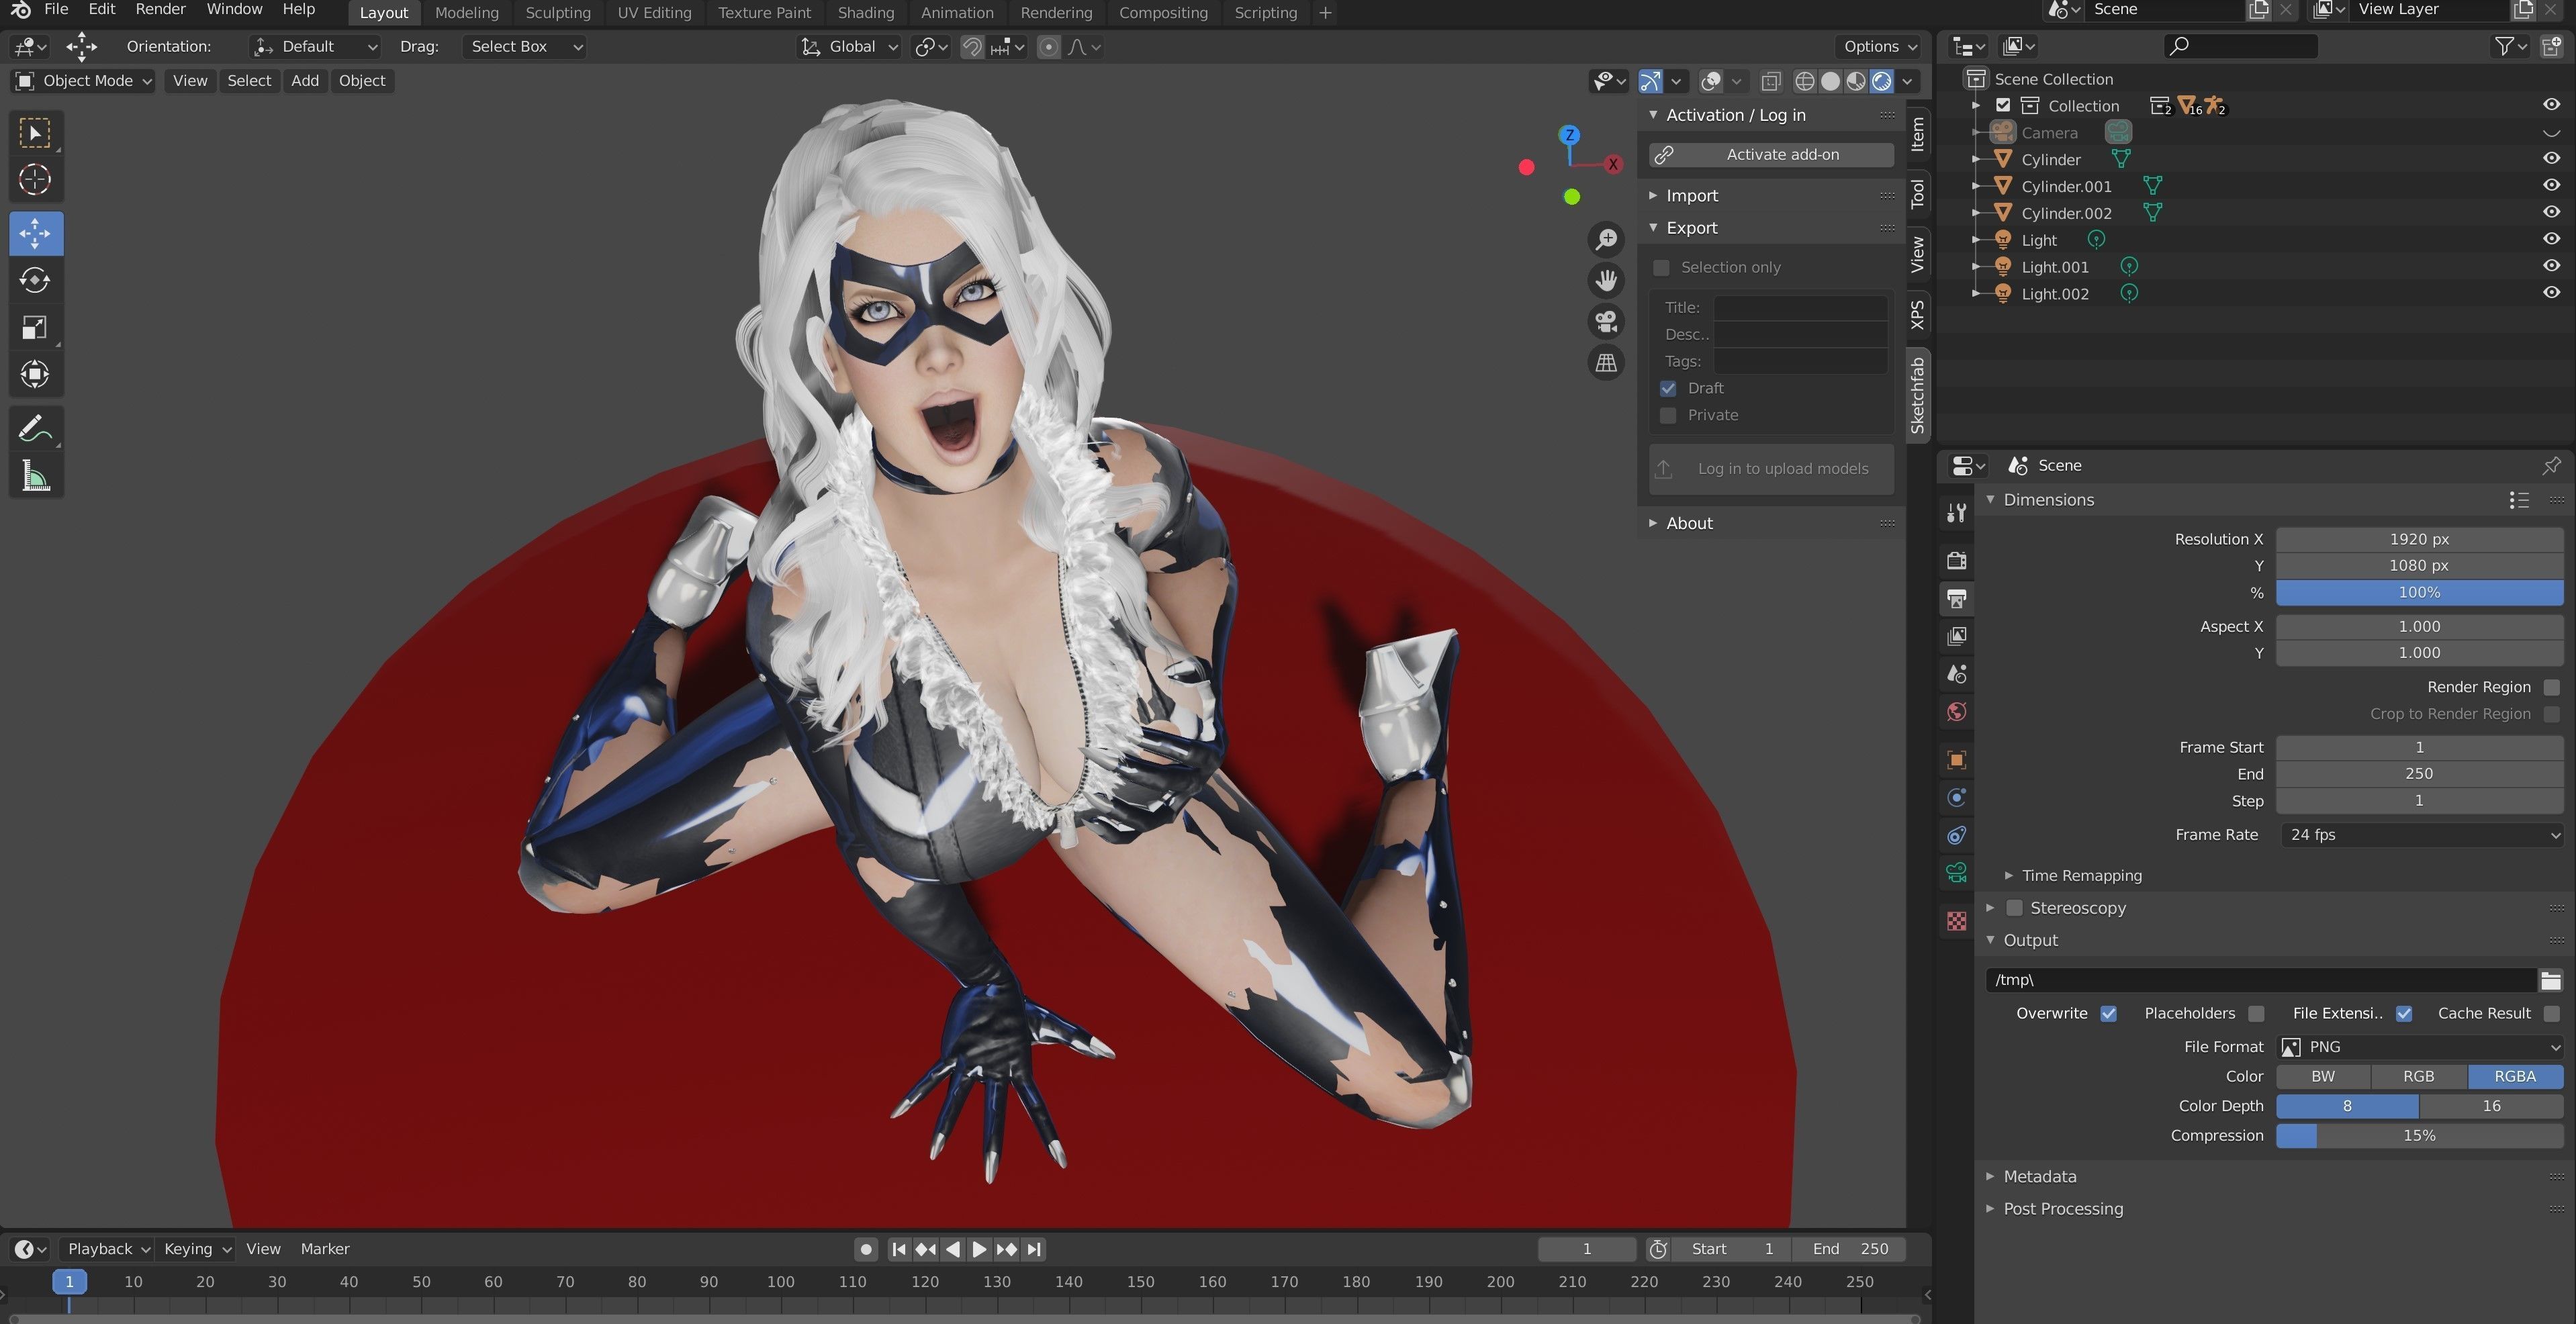Screen dimensions: 2576x1324
Task: Hide Cylinder.001 in the outliner
Action: point(2551,185)
